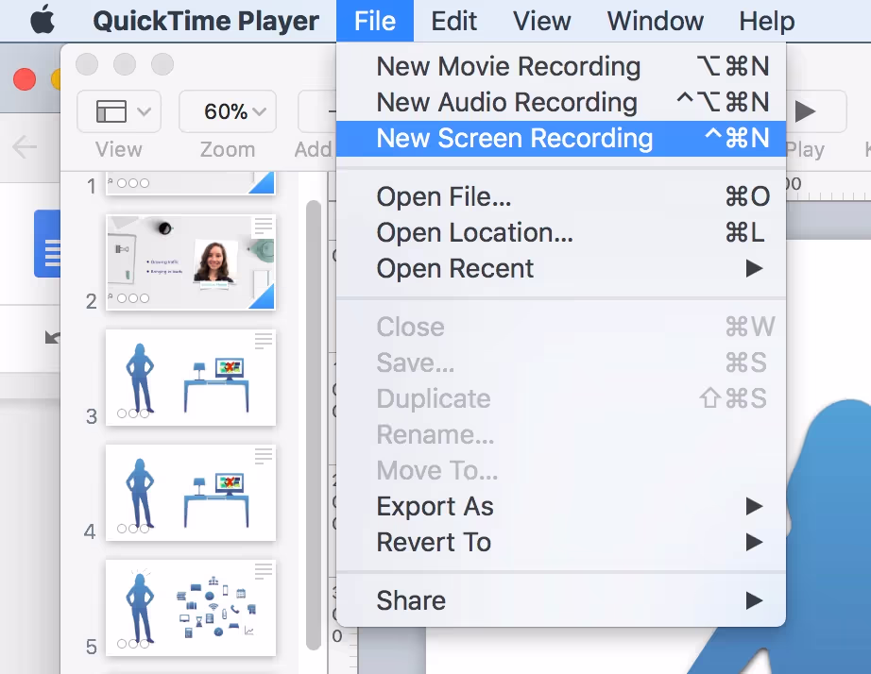Select slide 3 thumbnail
Screen dimensions: 871x674
pyautogui.click(x=191, y=378)
